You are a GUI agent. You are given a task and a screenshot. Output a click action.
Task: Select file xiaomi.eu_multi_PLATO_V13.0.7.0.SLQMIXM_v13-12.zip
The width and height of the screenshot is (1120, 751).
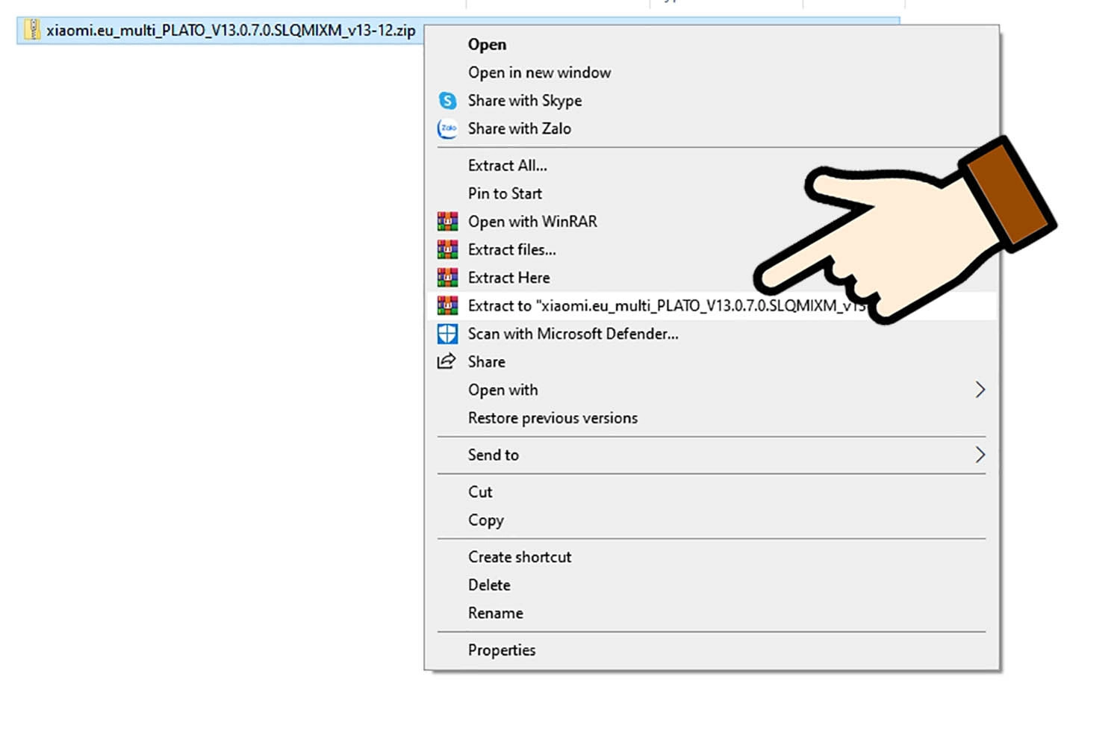point(231,31)
